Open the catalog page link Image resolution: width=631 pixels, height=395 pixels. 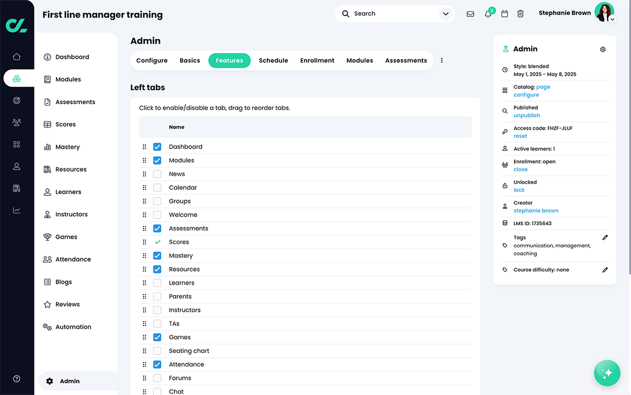tap(543, 87)
